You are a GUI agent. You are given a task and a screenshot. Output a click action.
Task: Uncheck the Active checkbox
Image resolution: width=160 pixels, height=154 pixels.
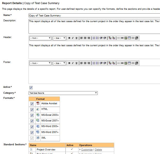click(x=31, y=88)
